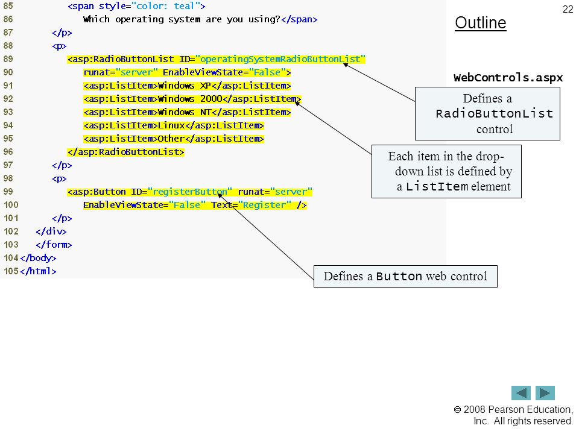This screenshot has height=434, width=579.
Task: Select the asp:RadioButtonList ID line
Action: 217,59
